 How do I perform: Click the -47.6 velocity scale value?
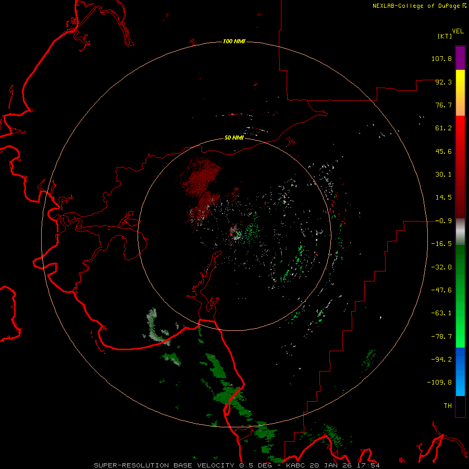[441, 290]
